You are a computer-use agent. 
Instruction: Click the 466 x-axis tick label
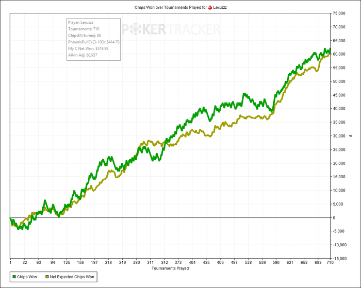[x=220, y=262]
